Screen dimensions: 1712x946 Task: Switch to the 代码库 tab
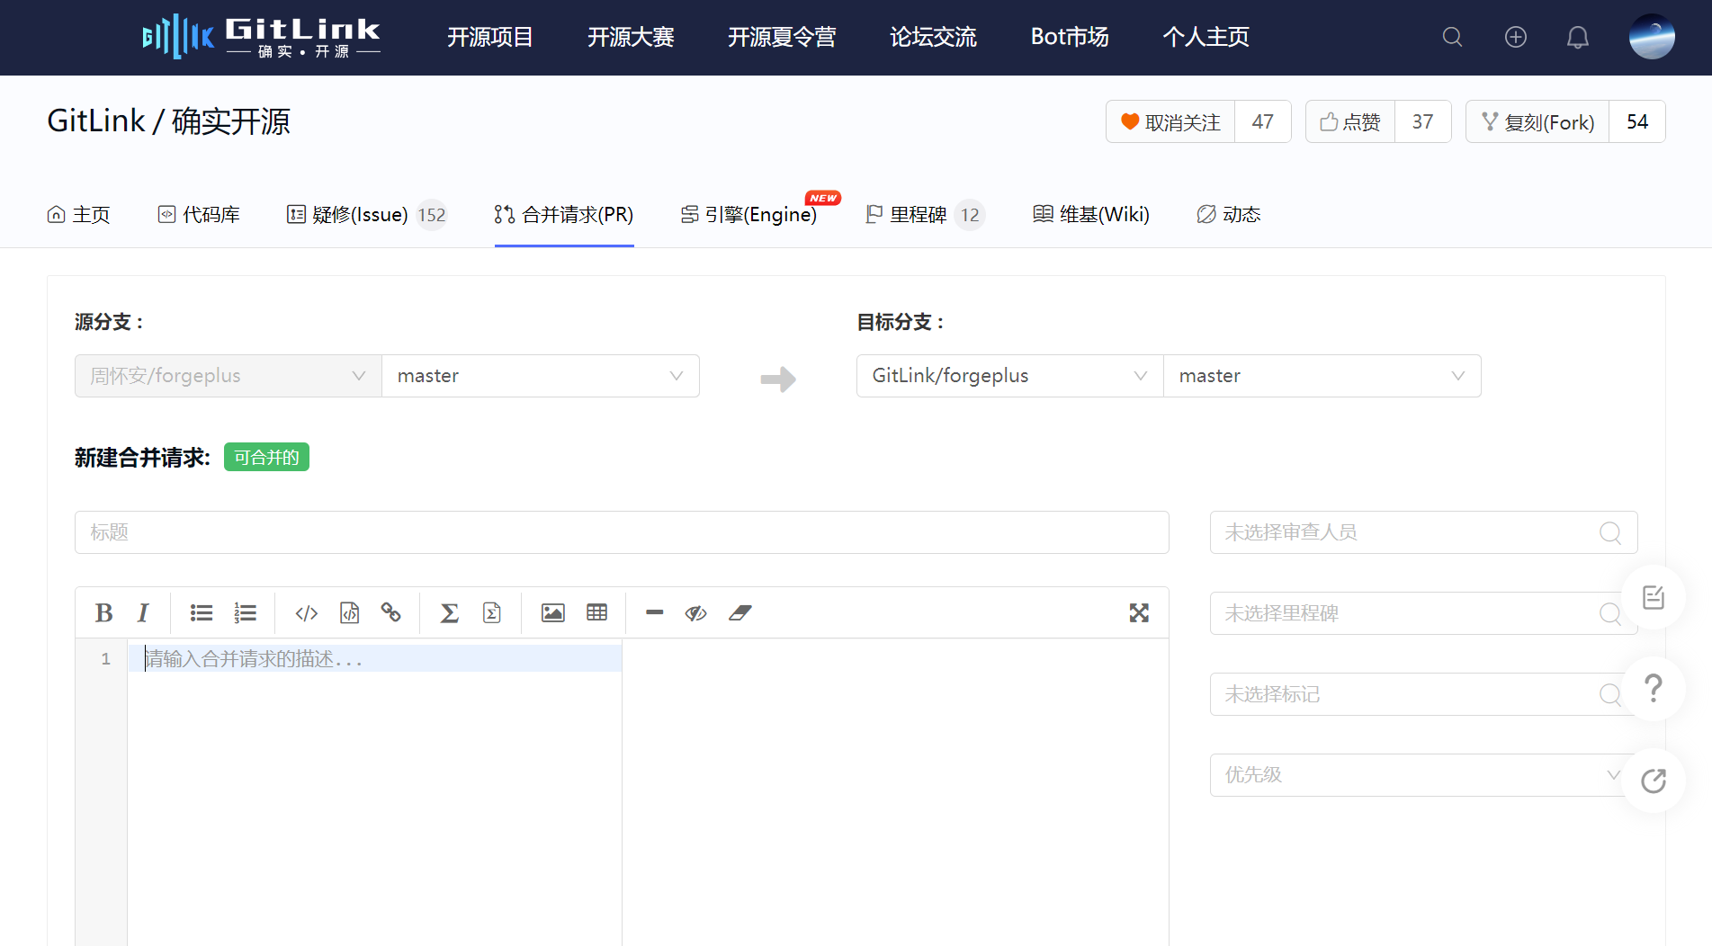199,214
